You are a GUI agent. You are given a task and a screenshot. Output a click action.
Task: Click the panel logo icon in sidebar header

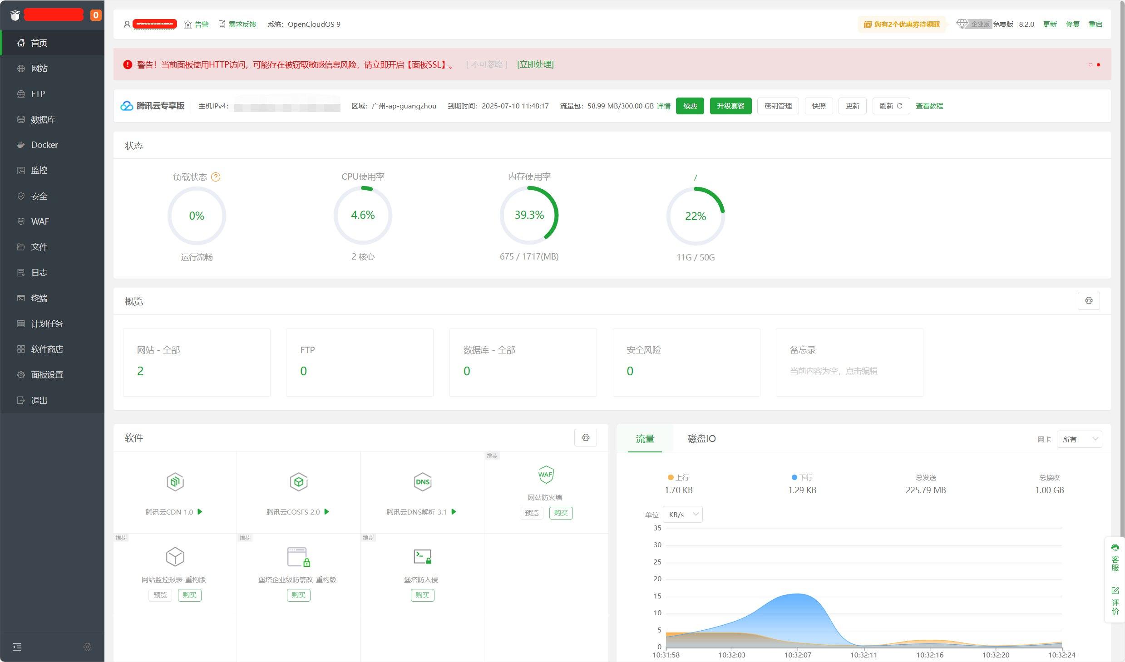pyautogui.click(x=15, y=15)
